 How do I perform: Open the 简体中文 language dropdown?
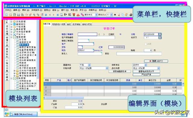tap(96, 15)
